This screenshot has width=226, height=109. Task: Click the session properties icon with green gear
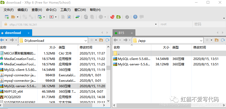point(40,17)
